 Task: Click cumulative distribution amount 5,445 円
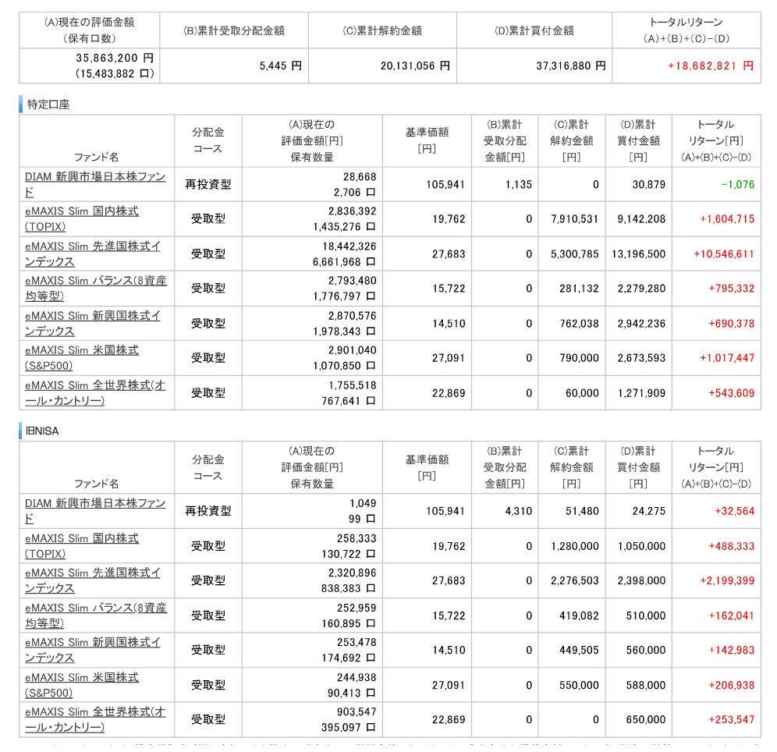pyautogui.click(x=281, y=66)
